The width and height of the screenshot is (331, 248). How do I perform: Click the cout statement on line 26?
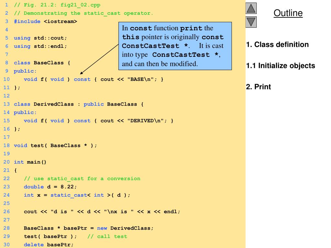click(102, 212)
